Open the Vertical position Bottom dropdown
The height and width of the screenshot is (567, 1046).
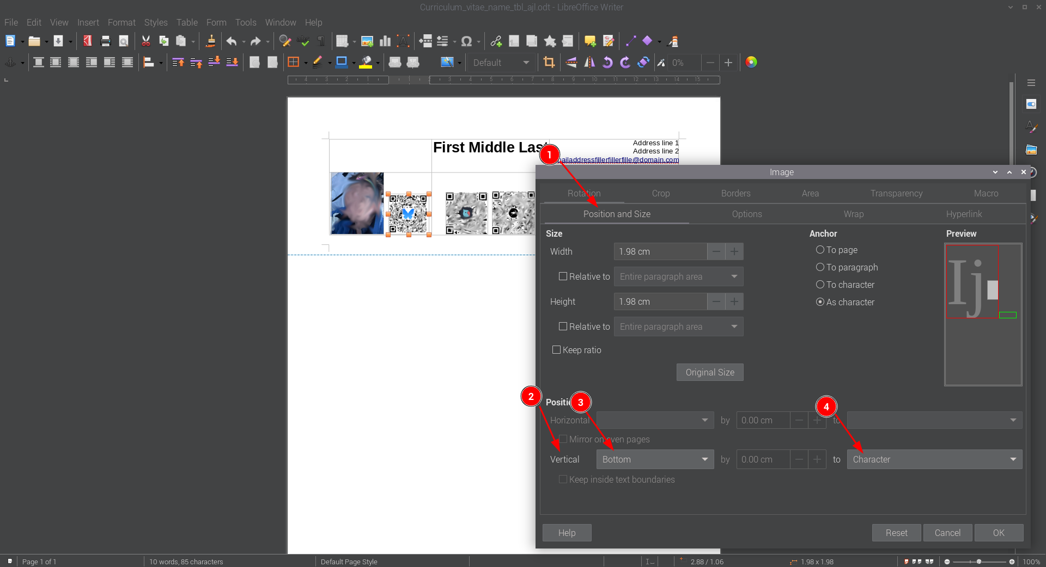(655, 459)
